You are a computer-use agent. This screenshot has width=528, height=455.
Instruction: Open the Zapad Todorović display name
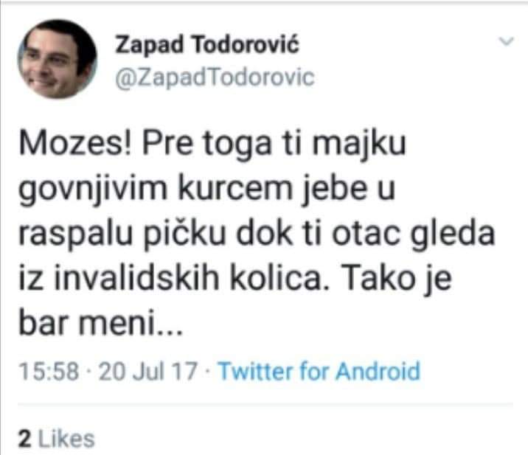click(207, 45)
